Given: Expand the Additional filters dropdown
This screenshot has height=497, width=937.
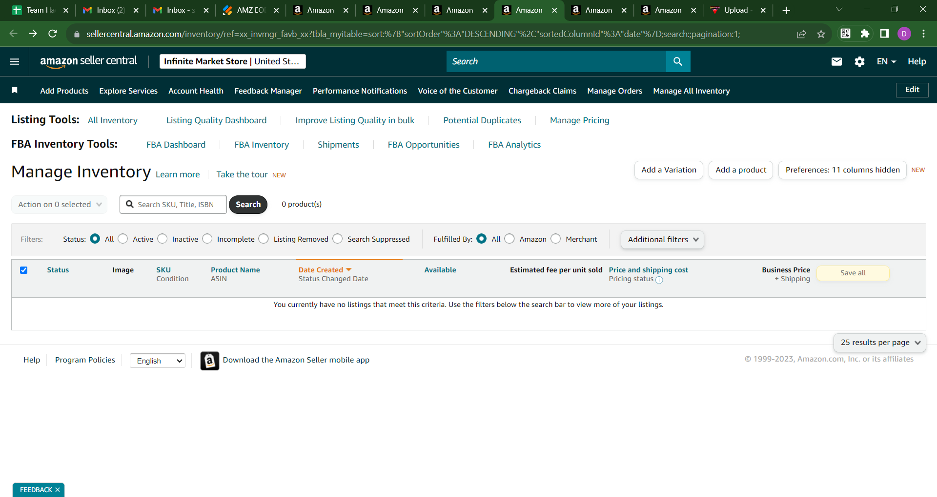Looking at the screenshot, I should pyautogui.click(x=662, y=240).
